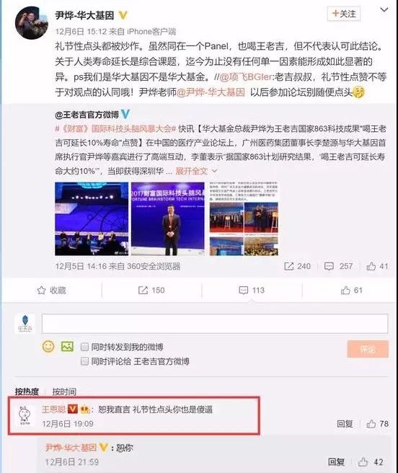Click the 收藏 star icon to favorite

[41, 290]
